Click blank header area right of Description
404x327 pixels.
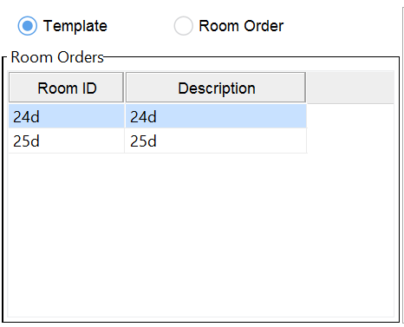(350, 88)
